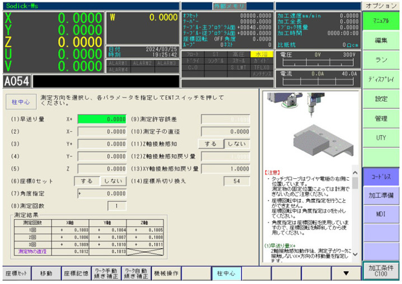Open the 設定 menu
402x284 pixels.
pos(381,99)
